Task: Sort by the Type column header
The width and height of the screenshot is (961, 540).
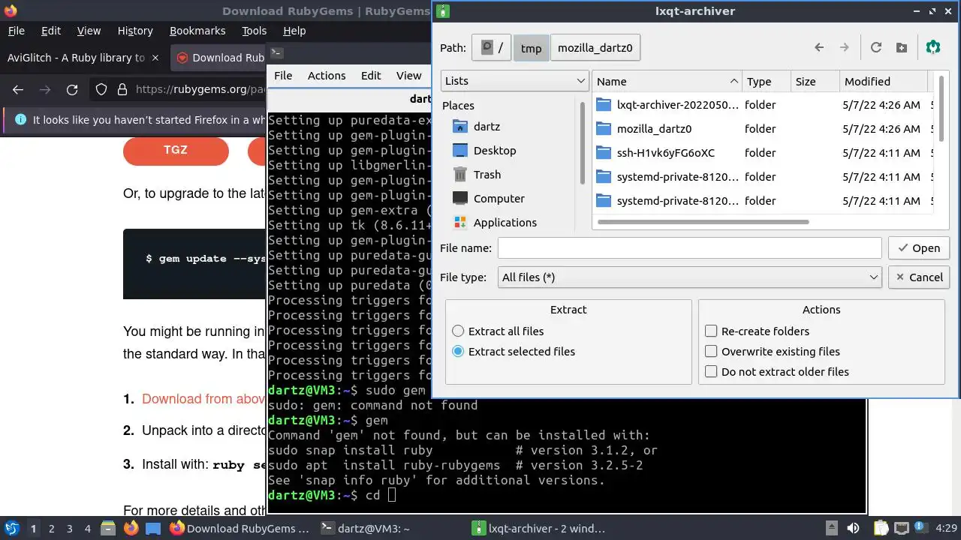Action: (767, 82)
